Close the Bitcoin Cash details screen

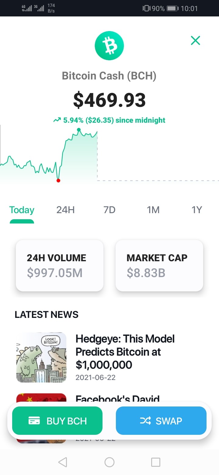[195, 40]
